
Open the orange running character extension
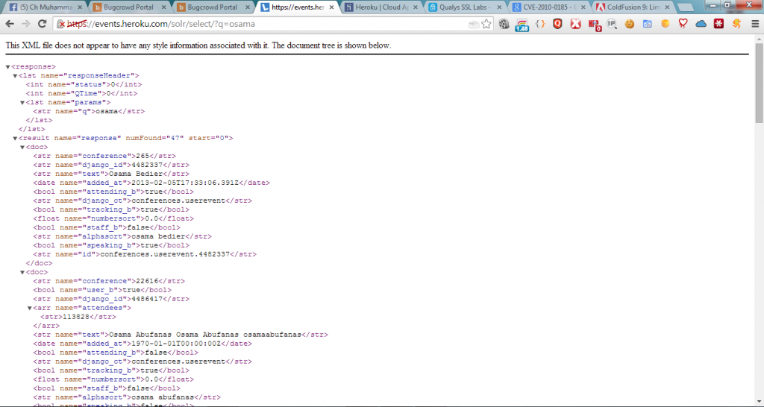[736, 24]
